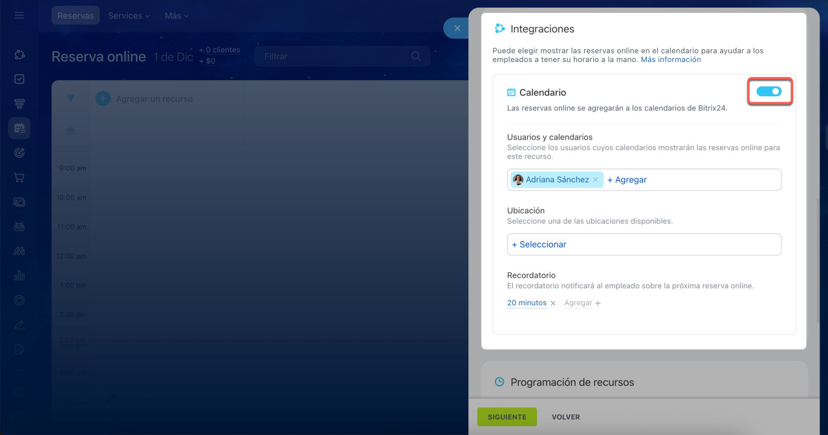828x435 pixels.
Task: Expand the Más menu
Action: tap(177, 16)
